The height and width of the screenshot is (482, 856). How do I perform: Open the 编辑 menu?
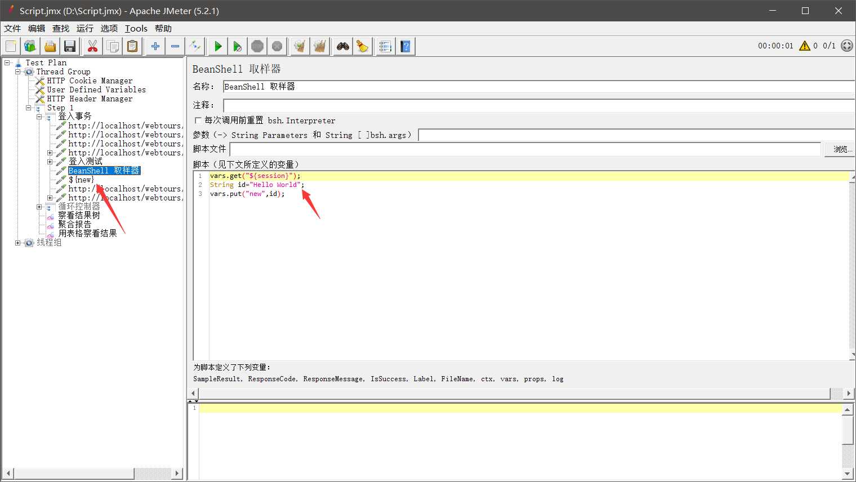coord(37,28)
